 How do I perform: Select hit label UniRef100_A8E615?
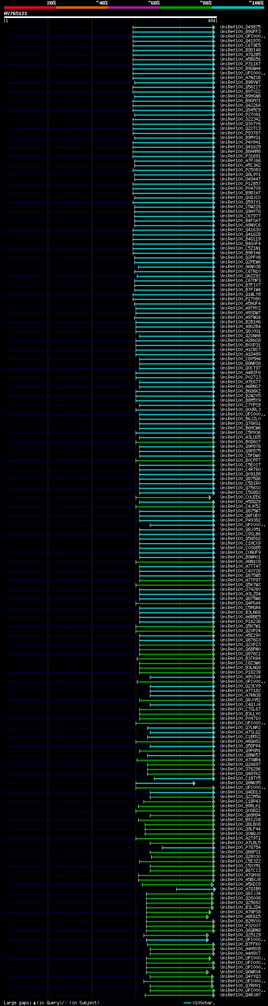[240, 916]
